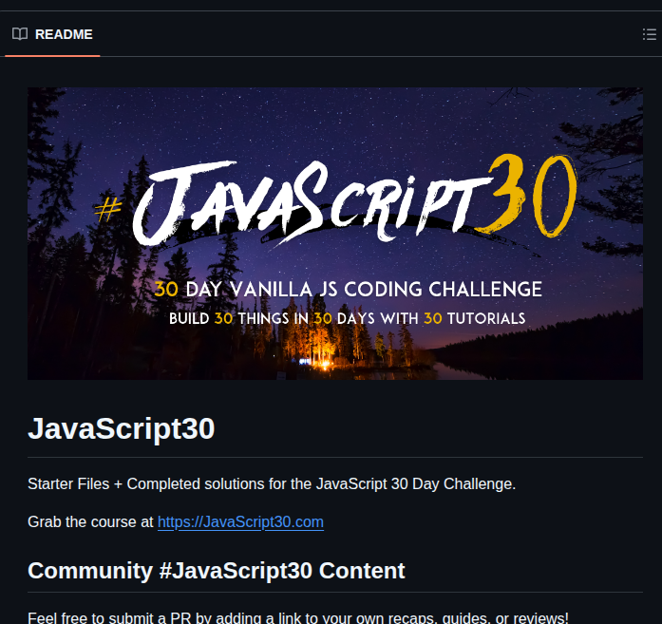Click the Starter Files + Completed solutions text
Screen dimensions: 662x624
[x=272, y=483]
